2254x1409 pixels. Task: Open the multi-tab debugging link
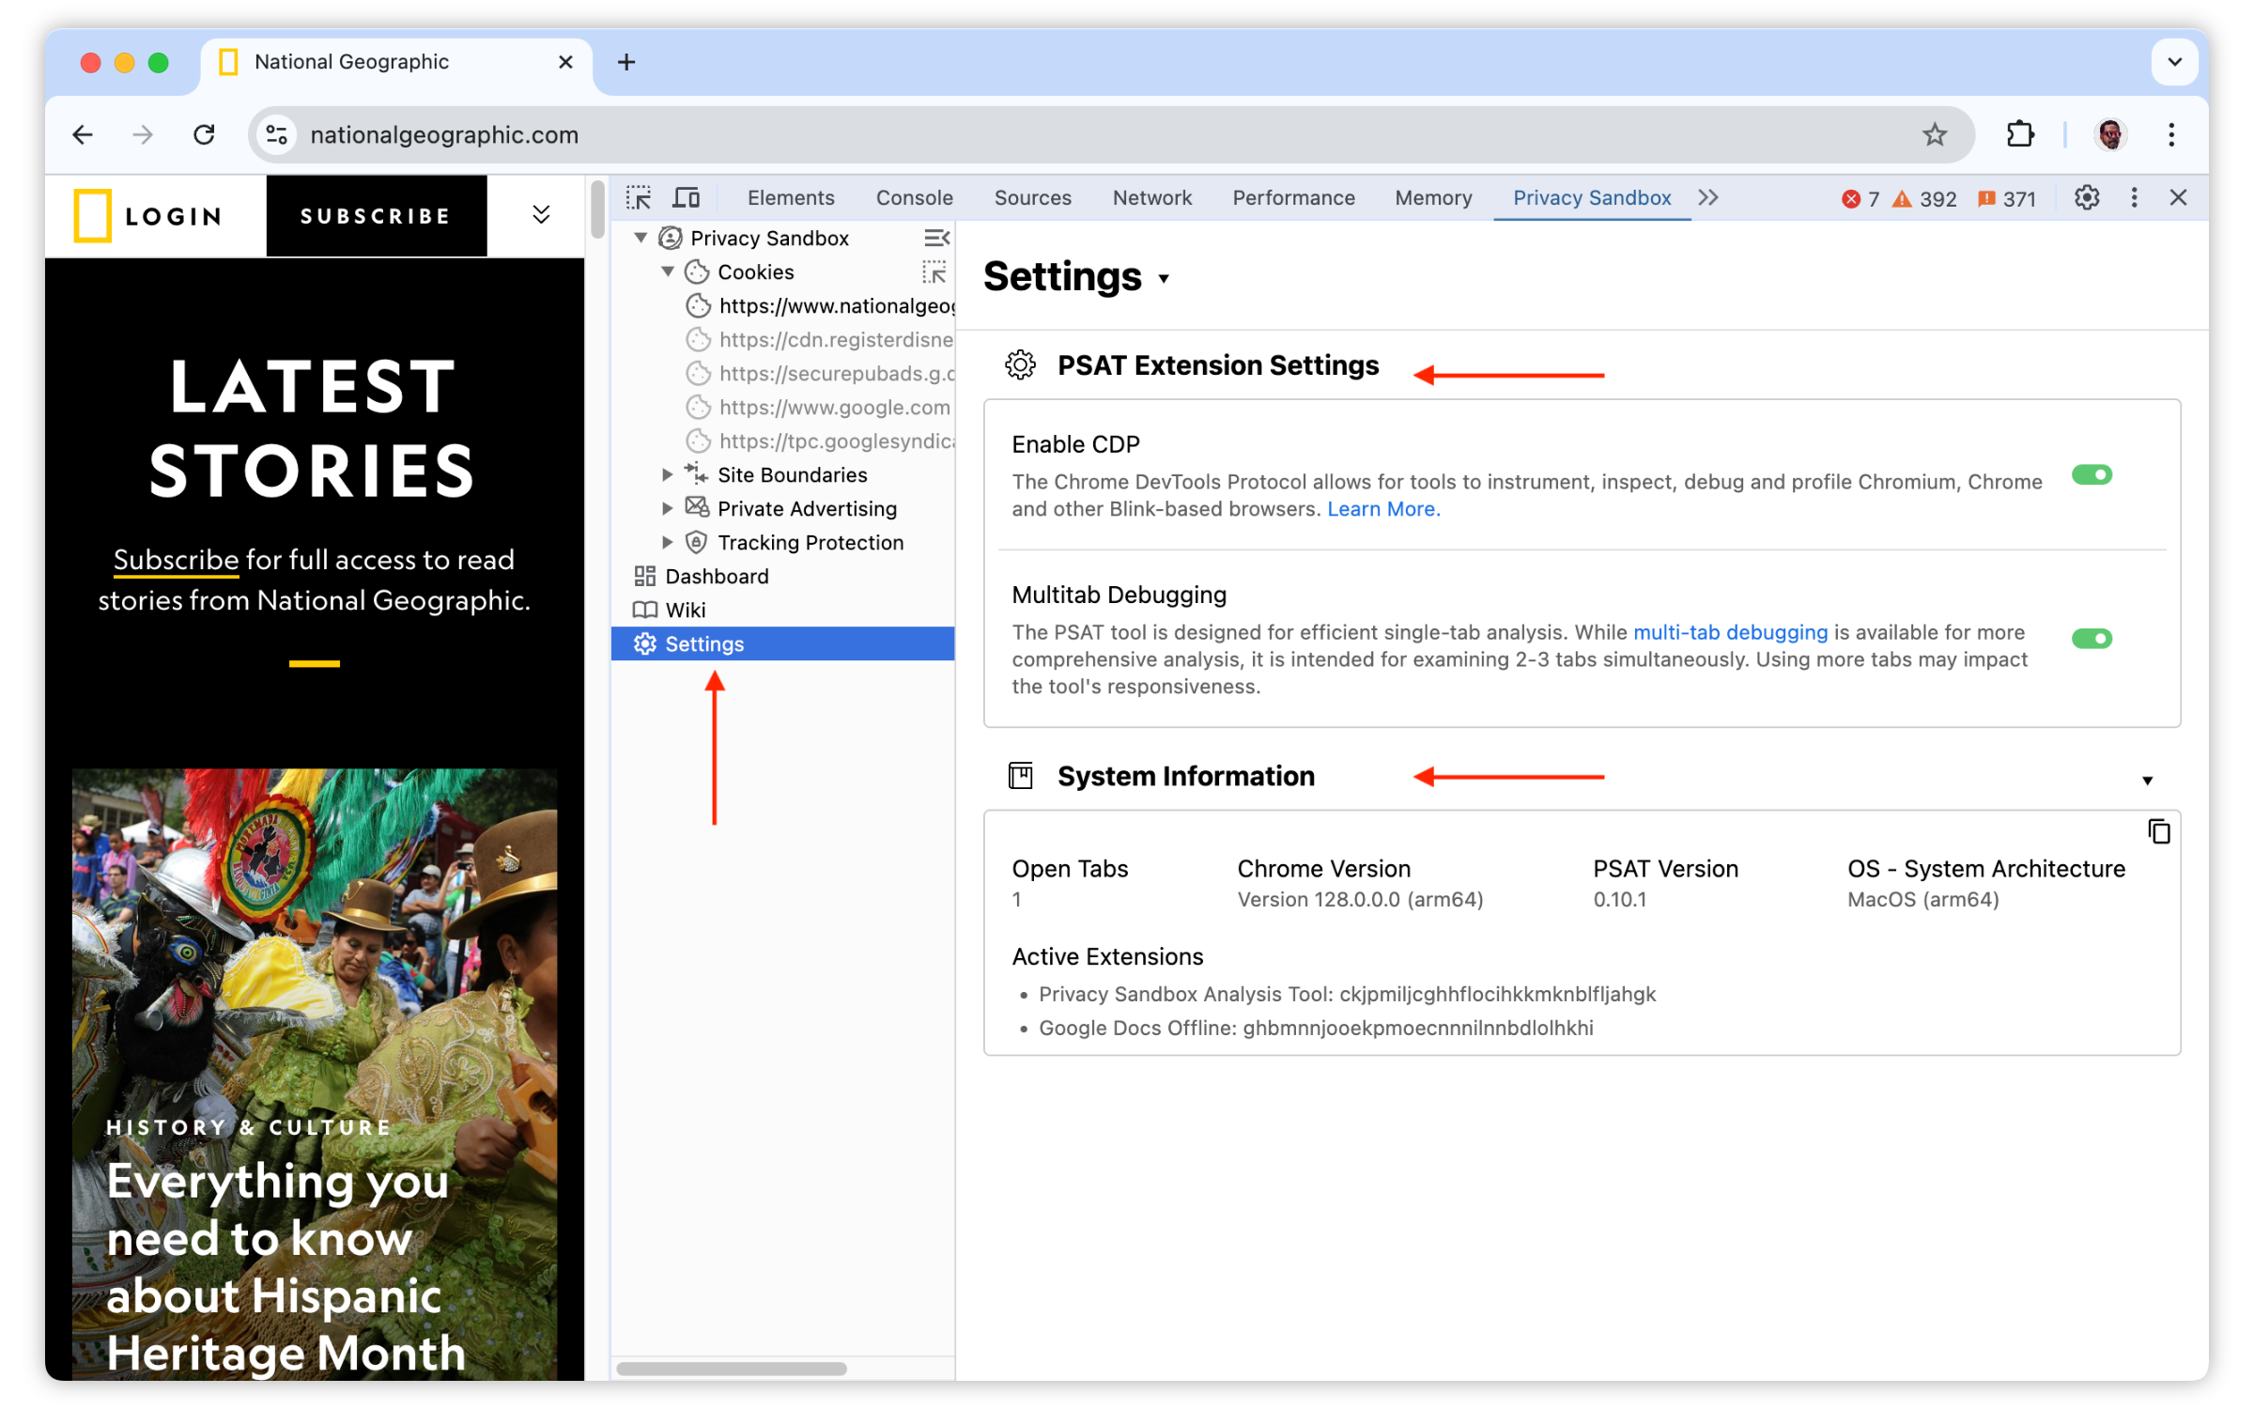(x=1730, y=632)
